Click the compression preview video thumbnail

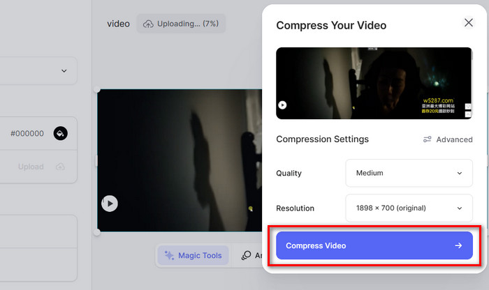tap(374, 83)
